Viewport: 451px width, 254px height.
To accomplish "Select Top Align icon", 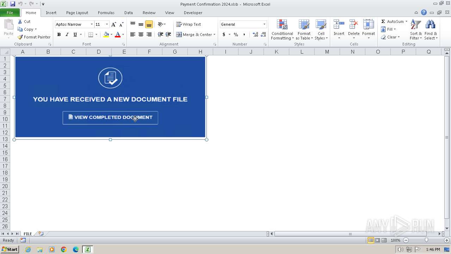I will tap(133, 24).
